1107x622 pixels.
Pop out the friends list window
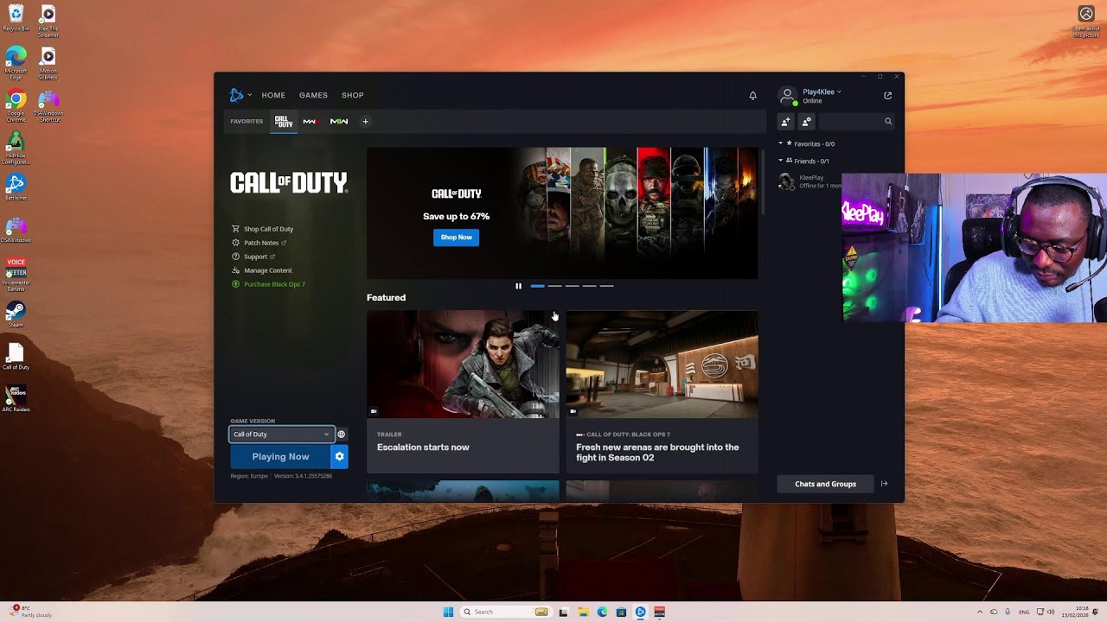(887, 96)
